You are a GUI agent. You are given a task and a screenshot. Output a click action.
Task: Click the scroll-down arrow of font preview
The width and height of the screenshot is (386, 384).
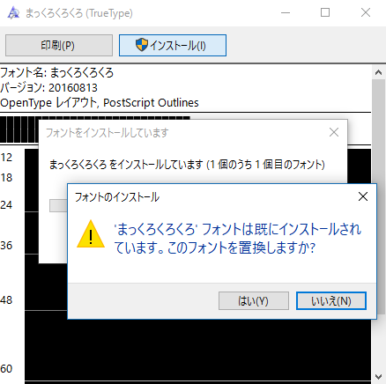click(x=378, y=377)
